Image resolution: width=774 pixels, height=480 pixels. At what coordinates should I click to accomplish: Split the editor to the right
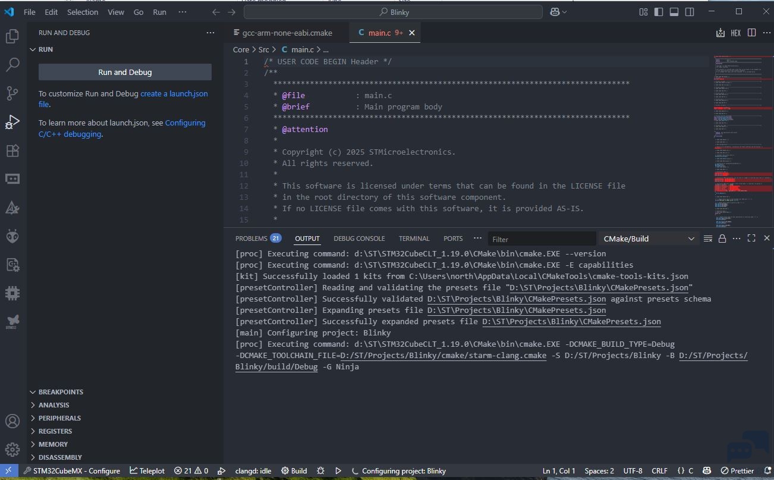point(751,33)
